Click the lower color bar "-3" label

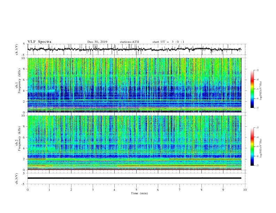(x=257, y=128)
